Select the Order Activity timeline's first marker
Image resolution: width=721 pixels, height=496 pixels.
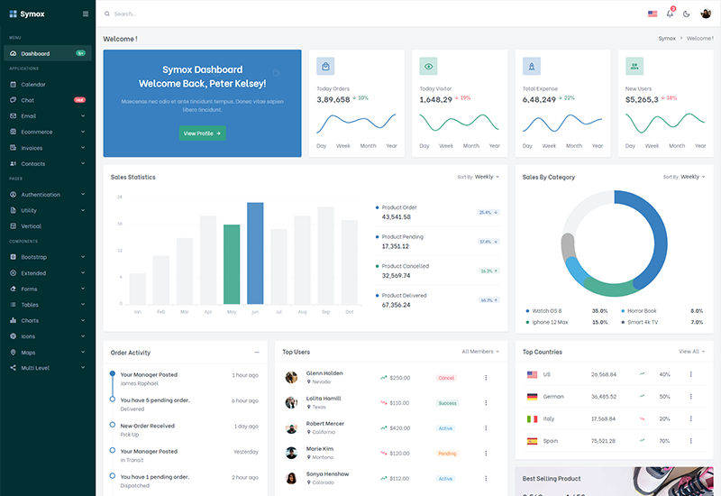pos(112,373)
